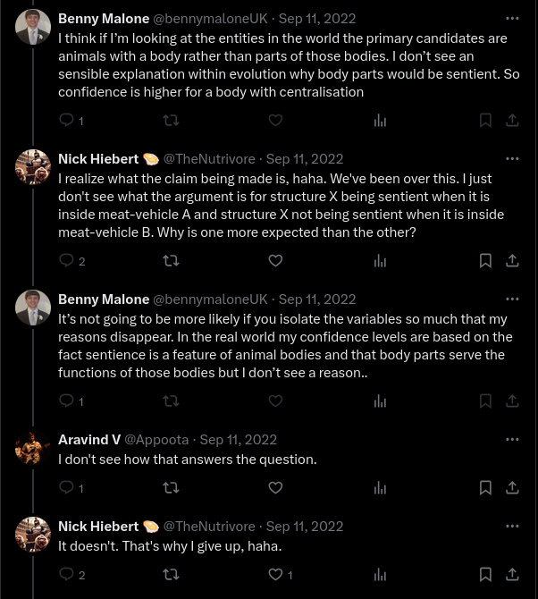The image size is (538, 599).
Task: Reply to Aravind V's tweet
Action: (x=67, y=487)
